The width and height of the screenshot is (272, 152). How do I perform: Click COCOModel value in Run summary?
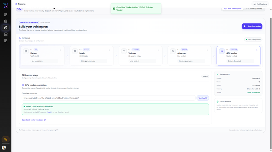pyautogui.click(x=256, y=85)
